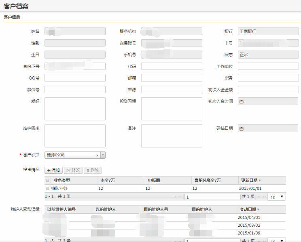301x242 pixels.
Task: Open calendar icon for 建档日期
Action: coord(242,128)
